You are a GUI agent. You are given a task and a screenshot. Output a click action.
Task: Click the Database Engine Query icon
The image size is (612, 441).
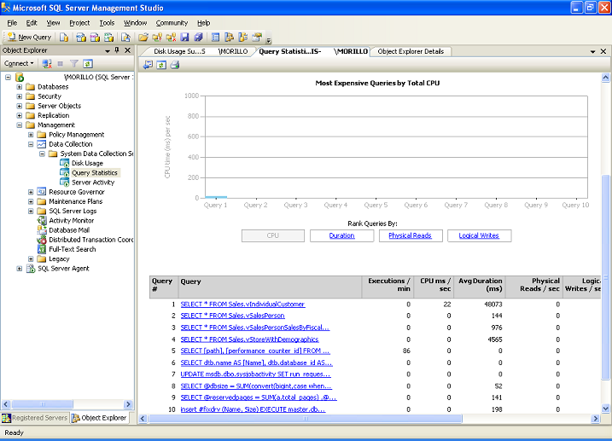point(64,37)
